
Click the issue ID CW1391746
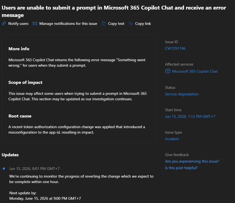pos(175,48)
